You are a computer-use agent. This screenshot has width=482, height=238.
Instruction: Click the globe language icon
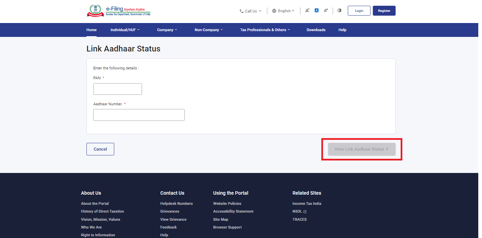click(274, 11)
